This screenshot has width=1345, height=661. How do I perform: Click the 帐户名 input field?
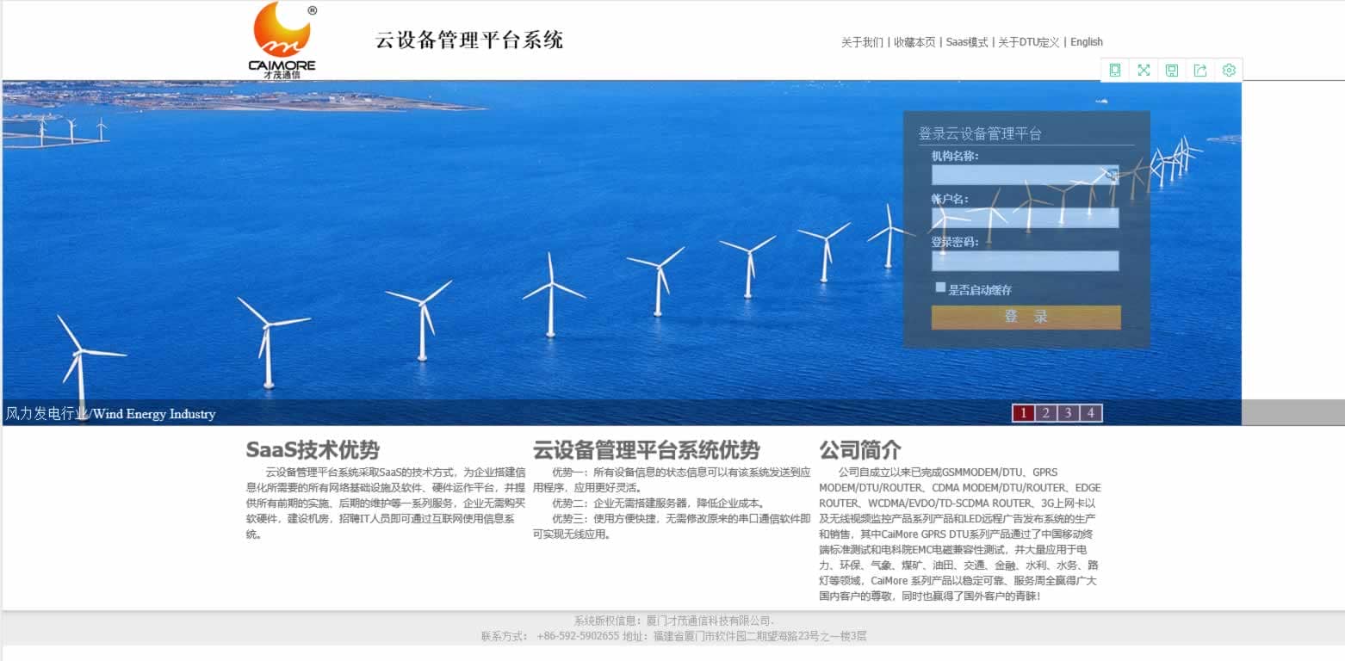[1025, 218]
